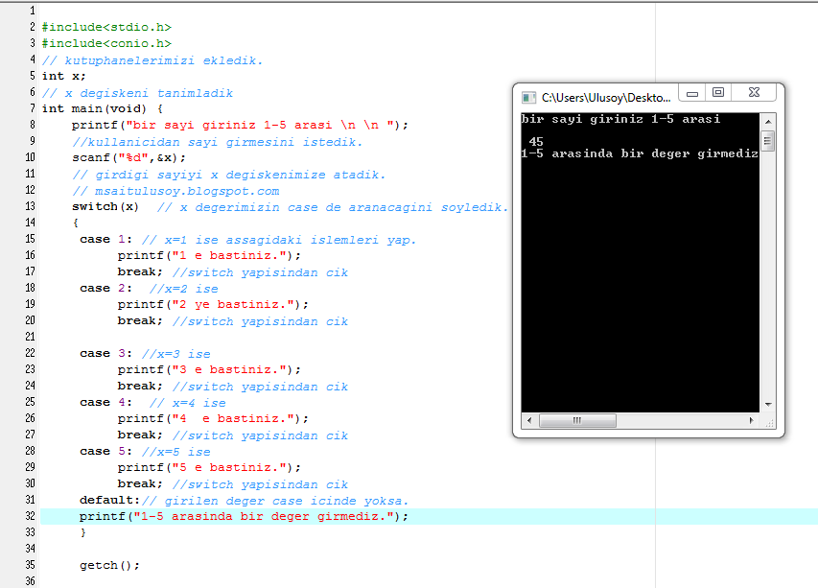The height and width of the screenshot is (588, 818).
Task: Click the 'int main(void) {' line
Action: [103, 108]
